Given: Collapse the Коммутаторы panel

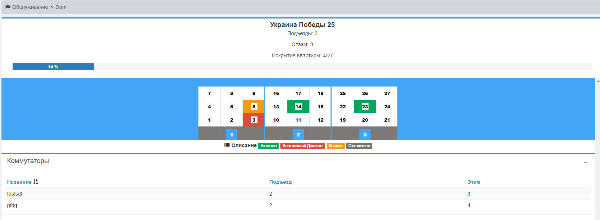Looking at the screenshot, I should [586, 162].
